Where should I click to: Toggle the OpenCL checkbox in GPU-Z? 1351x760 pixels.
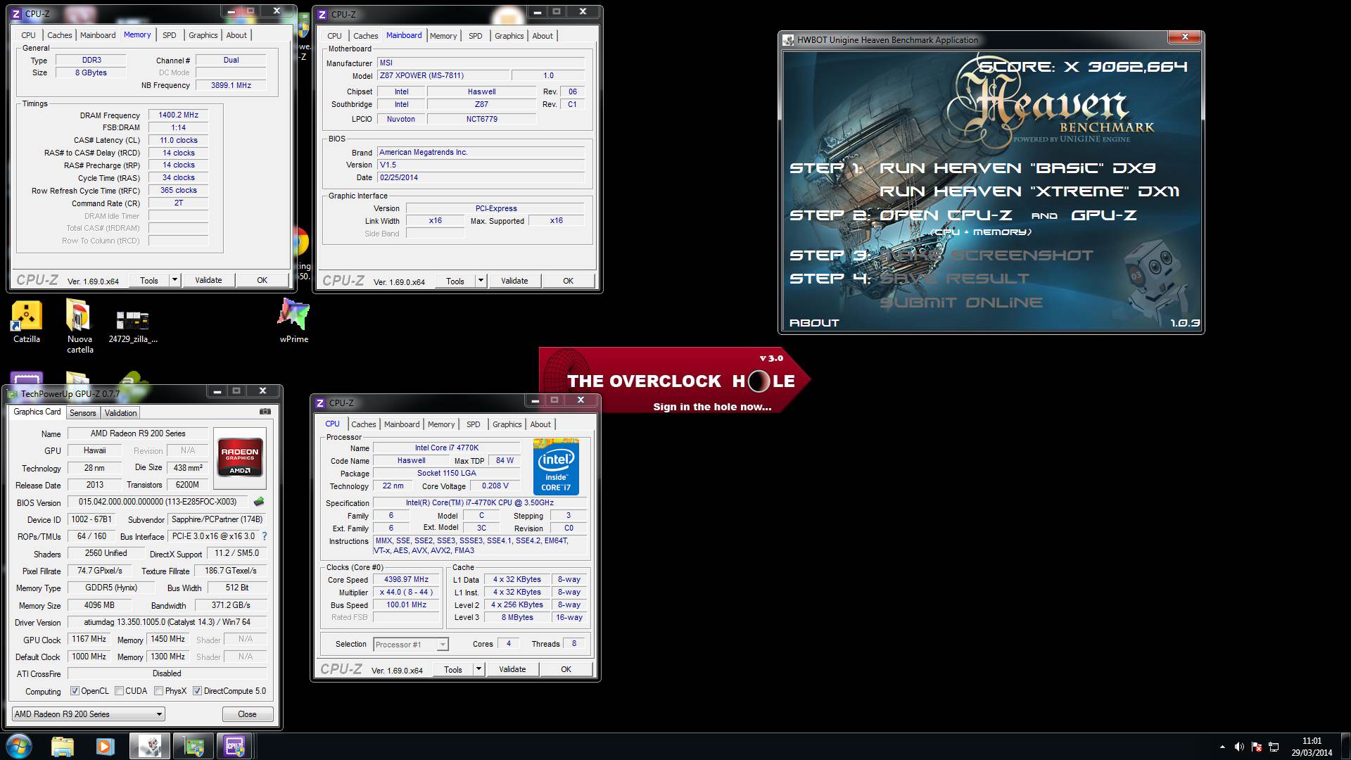(75, 691)
